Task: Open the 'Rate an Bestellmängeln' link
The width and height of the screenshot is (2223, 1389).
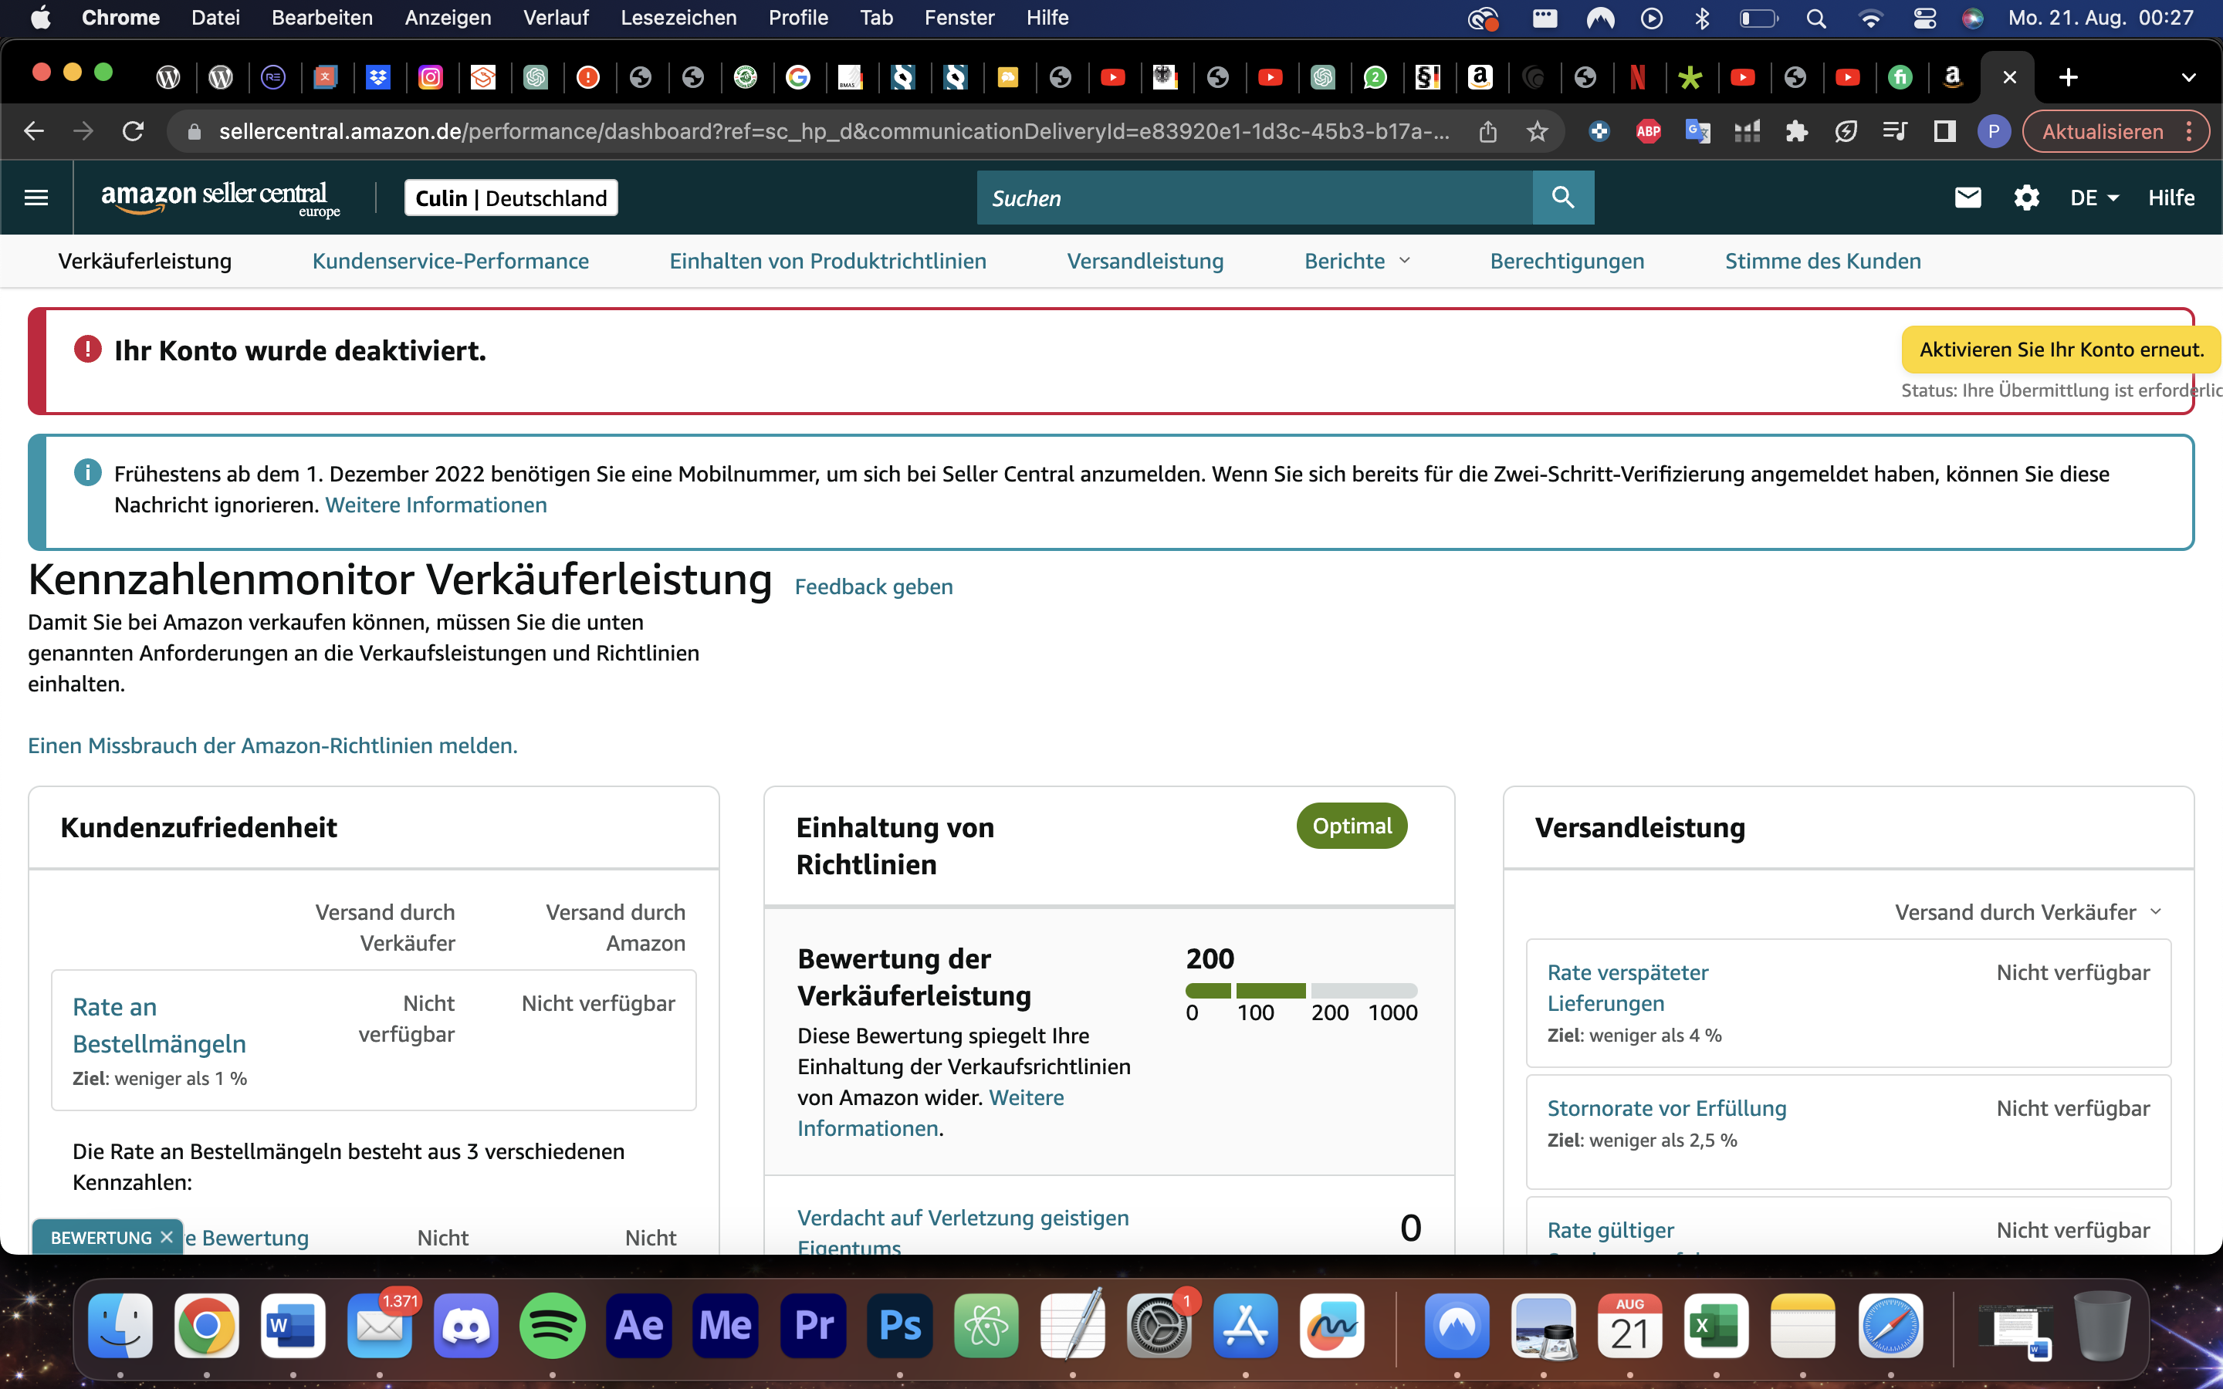Action: tap(159, 1024)
